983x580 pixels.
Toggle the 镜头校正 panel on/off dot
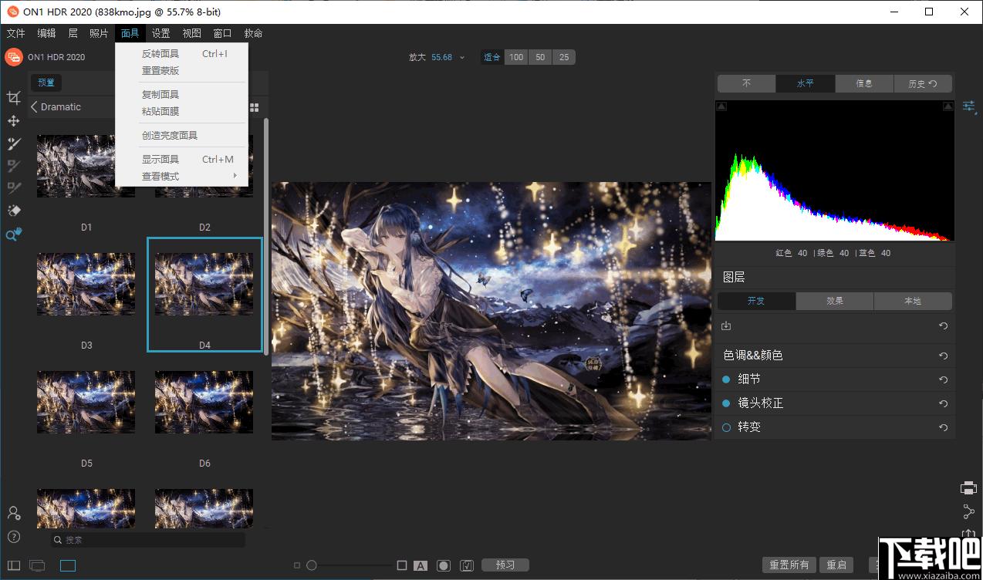[726, 403]
